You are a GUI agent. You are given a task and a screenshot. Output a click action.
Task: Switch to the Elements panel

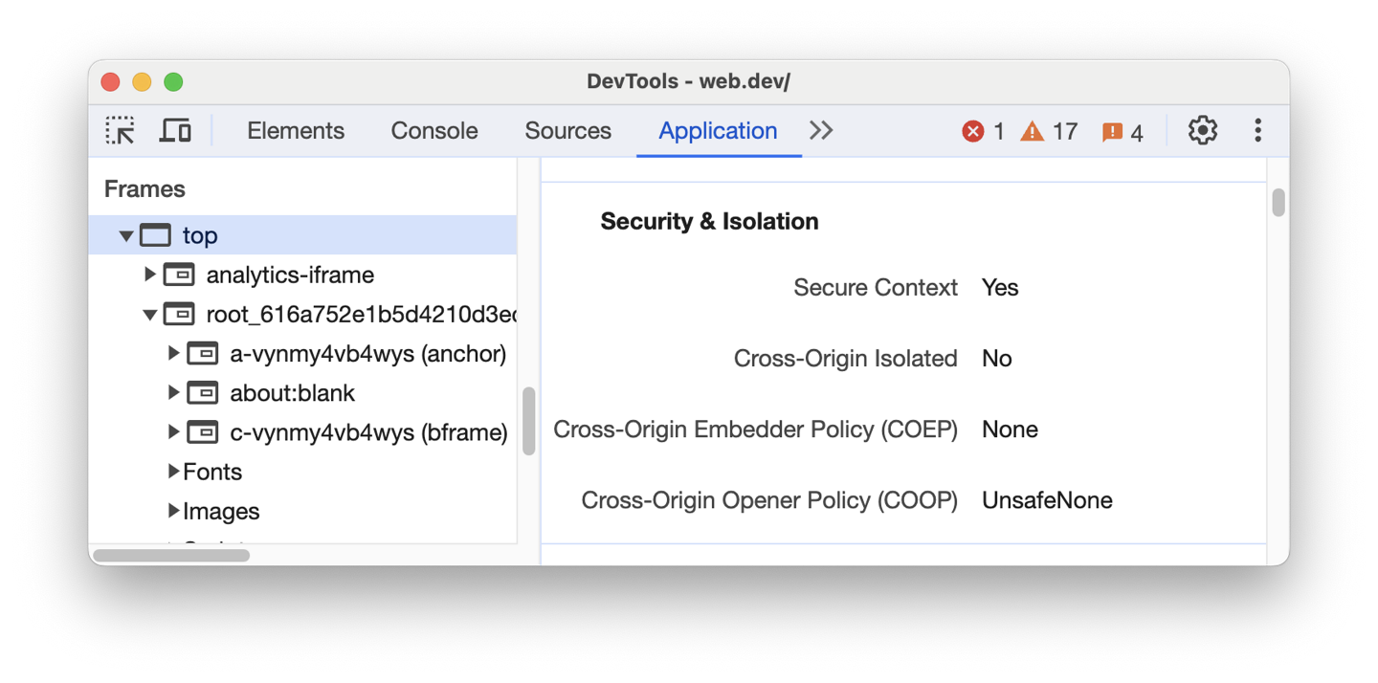[295, 130]
